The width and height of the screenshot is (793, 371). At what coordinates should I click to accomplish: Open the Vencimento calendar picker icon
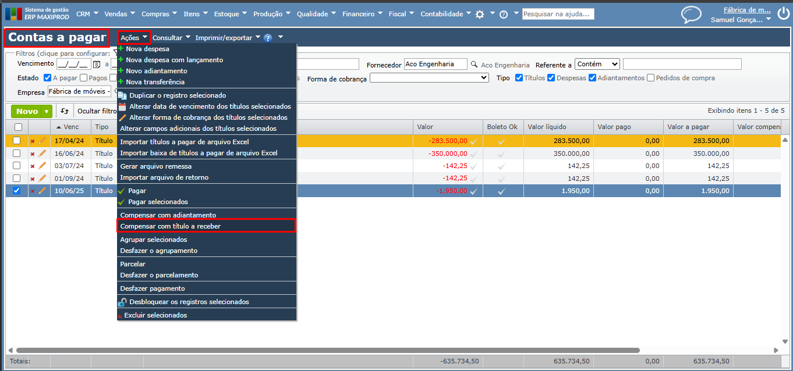(x=97, y=64)
